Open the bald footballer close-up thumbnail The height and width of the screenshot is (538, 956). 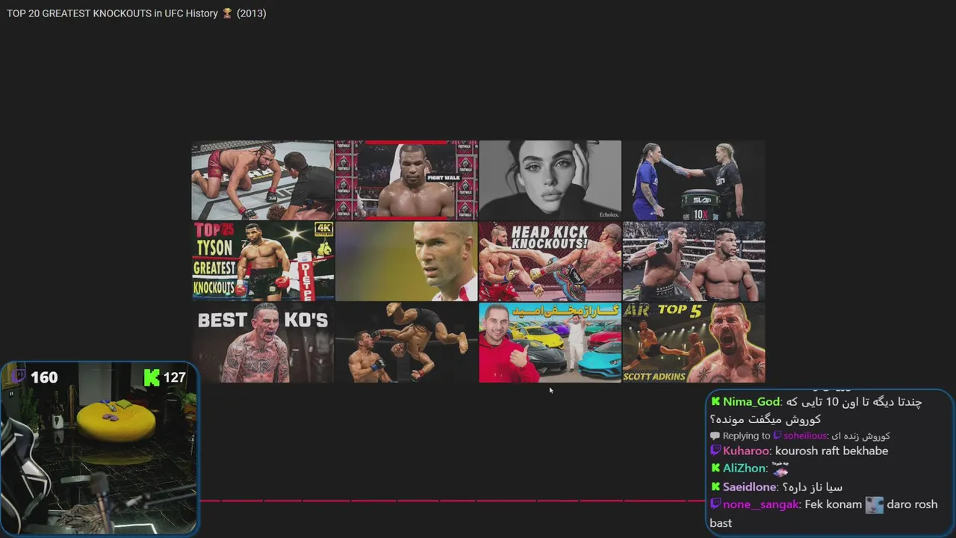click(406, 261)
